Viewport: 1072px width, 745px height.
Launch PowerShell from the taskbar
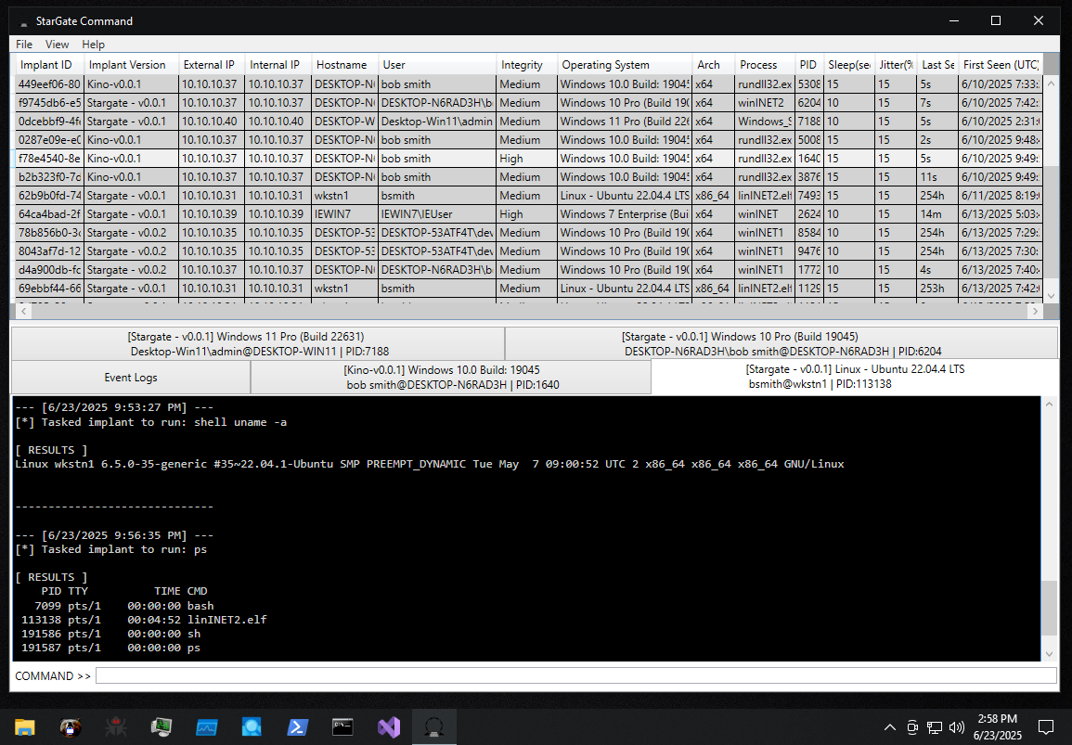tap(296, 727)
